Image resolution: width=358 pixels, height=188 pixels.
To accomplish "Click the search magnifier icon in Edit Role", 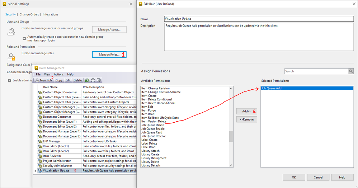I will click(351, 71).
